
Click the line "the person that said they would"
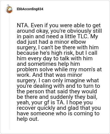[57, 92]
